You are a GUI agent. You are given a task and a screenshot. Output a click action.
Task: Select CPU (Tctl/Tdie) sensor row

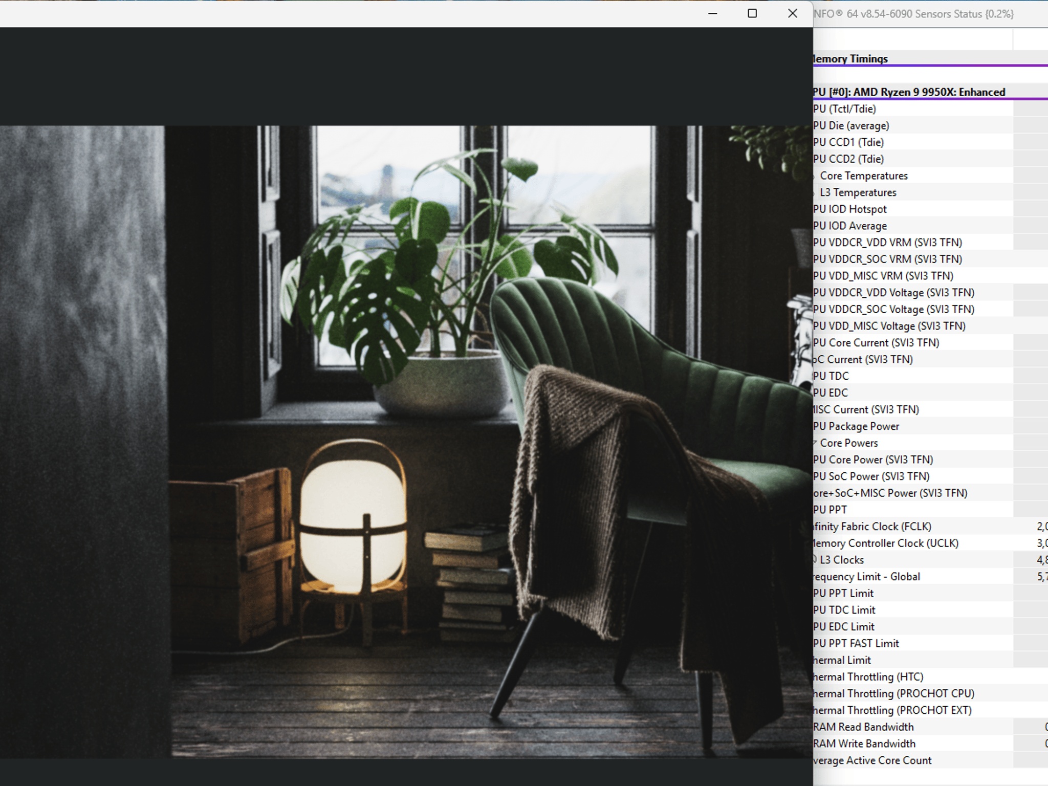coord(930,109)
